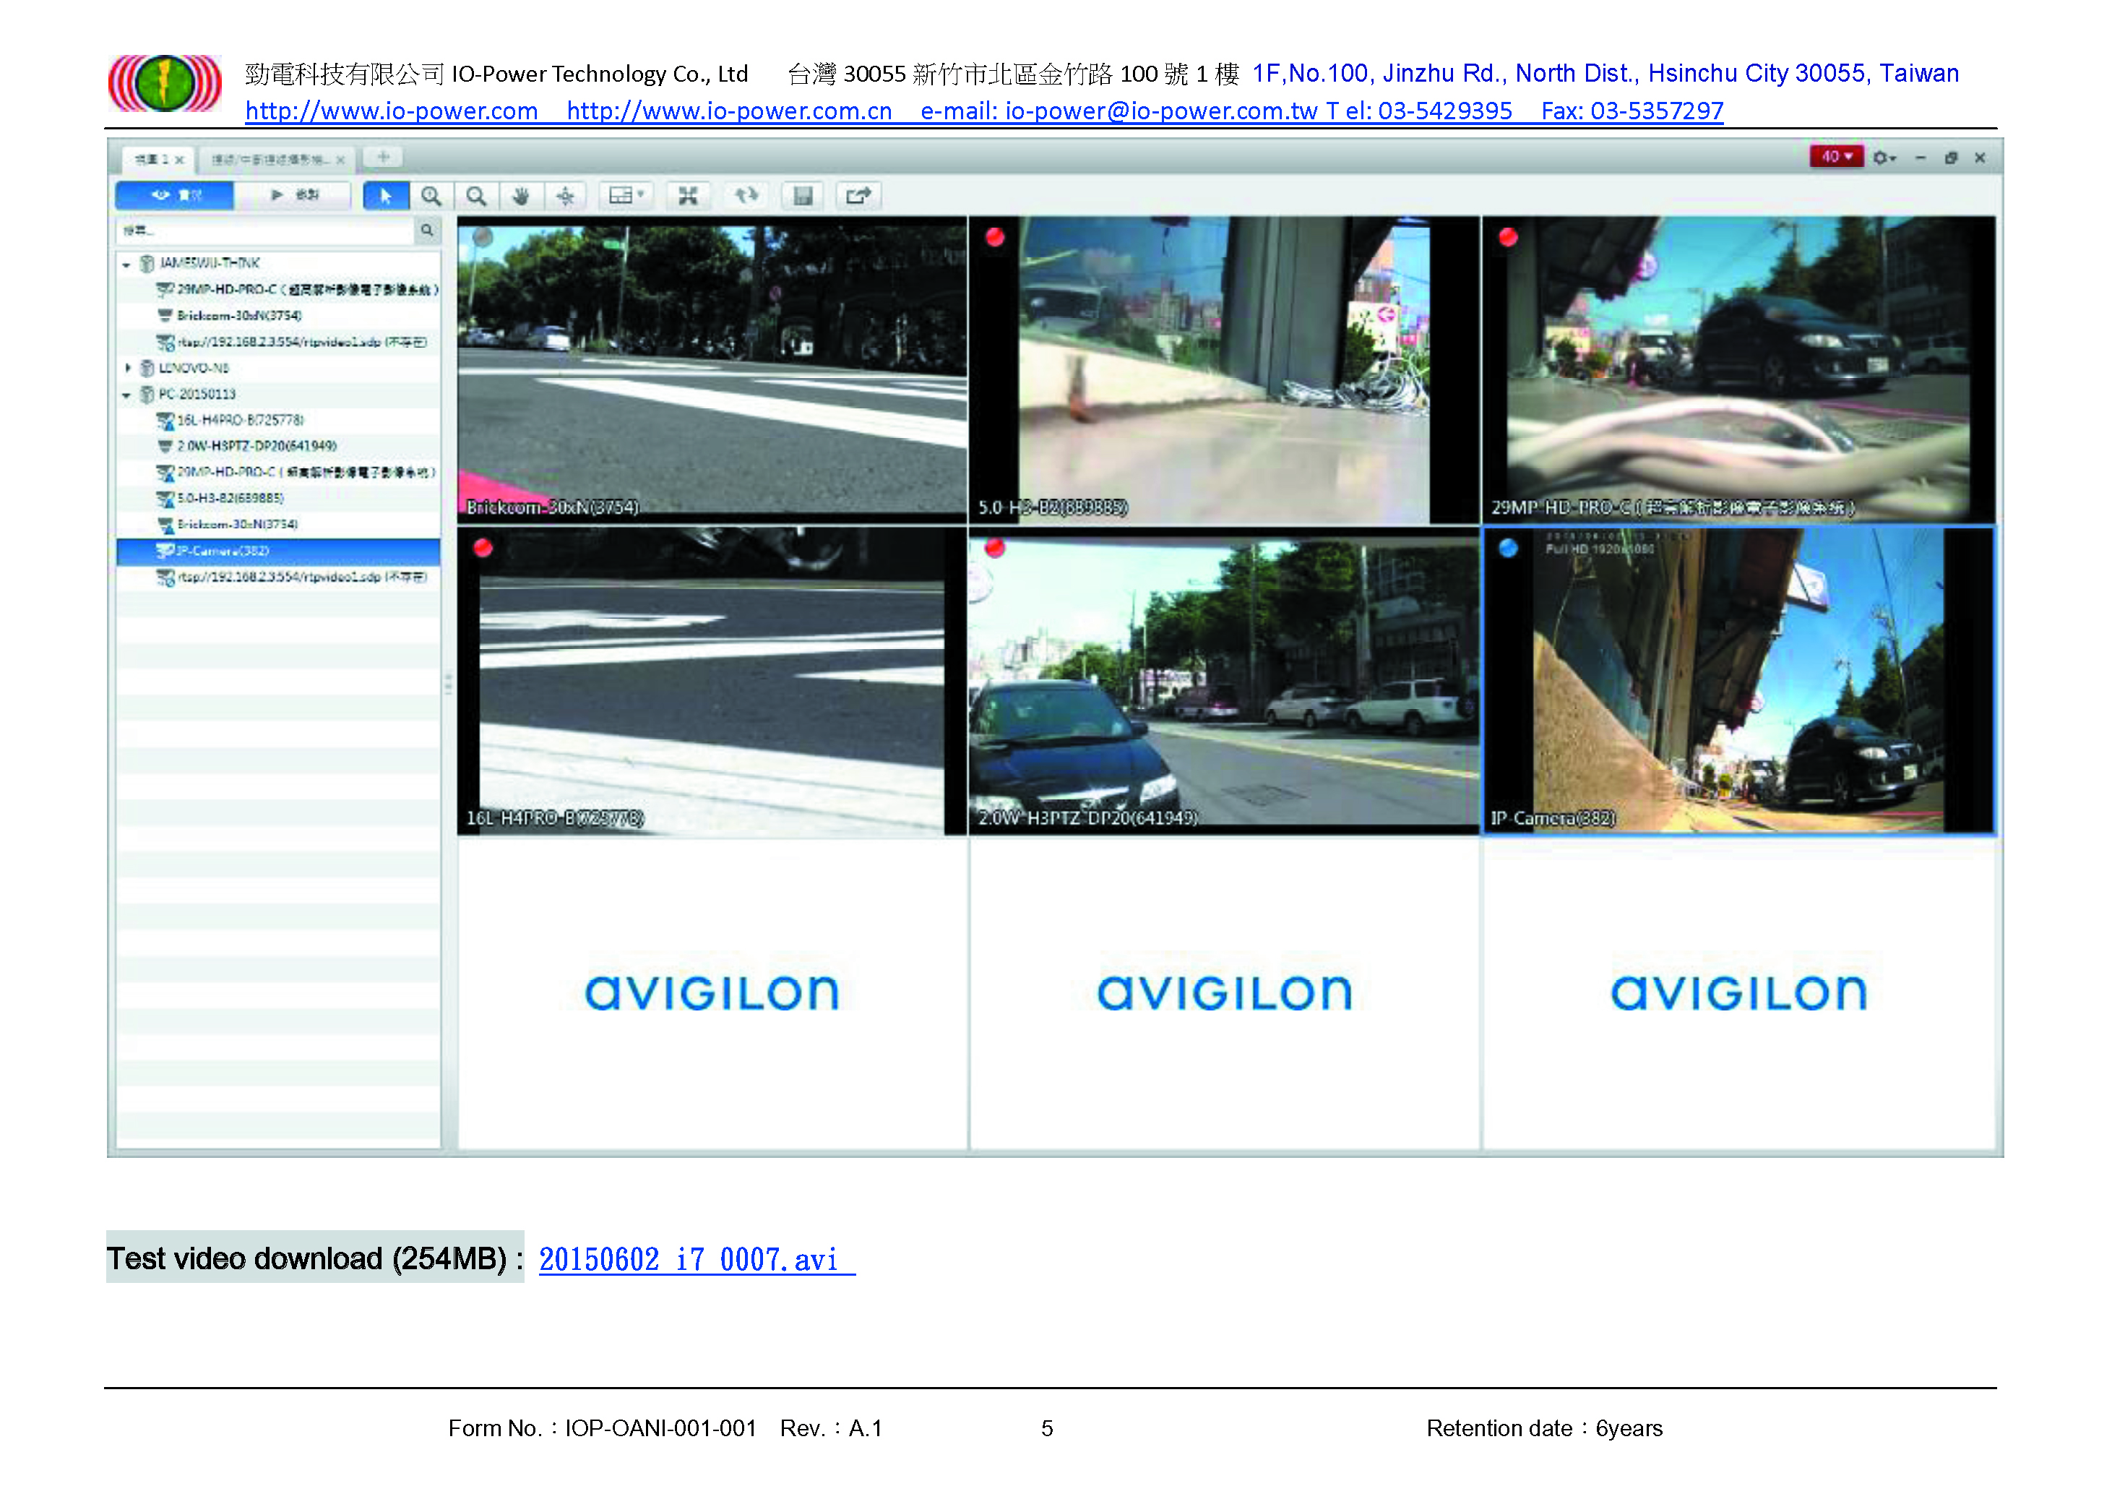Select Brickcom-30xN(3754) under JAMESWU-THINK in tree
The width and height of the screenshot is (2112, 1494).
279,317
